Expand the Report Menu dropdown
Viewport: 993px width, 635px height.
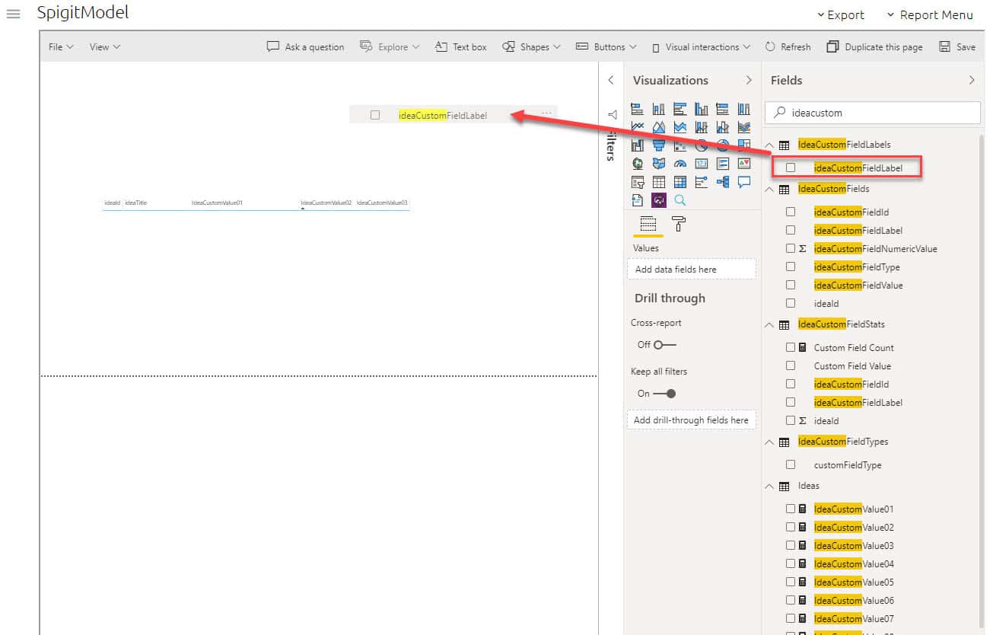pyautogui.click(x=929, y=14)
